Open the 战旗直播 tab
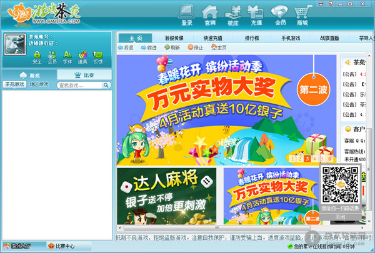This screenshot has height=253, width=375. 329,38
